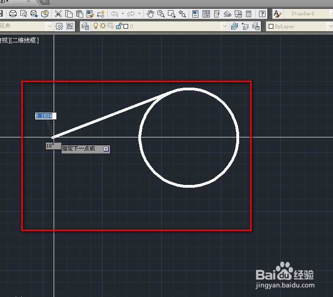Open Workspace Settings gear icon
333x297 pixels.
pos(59,26)
